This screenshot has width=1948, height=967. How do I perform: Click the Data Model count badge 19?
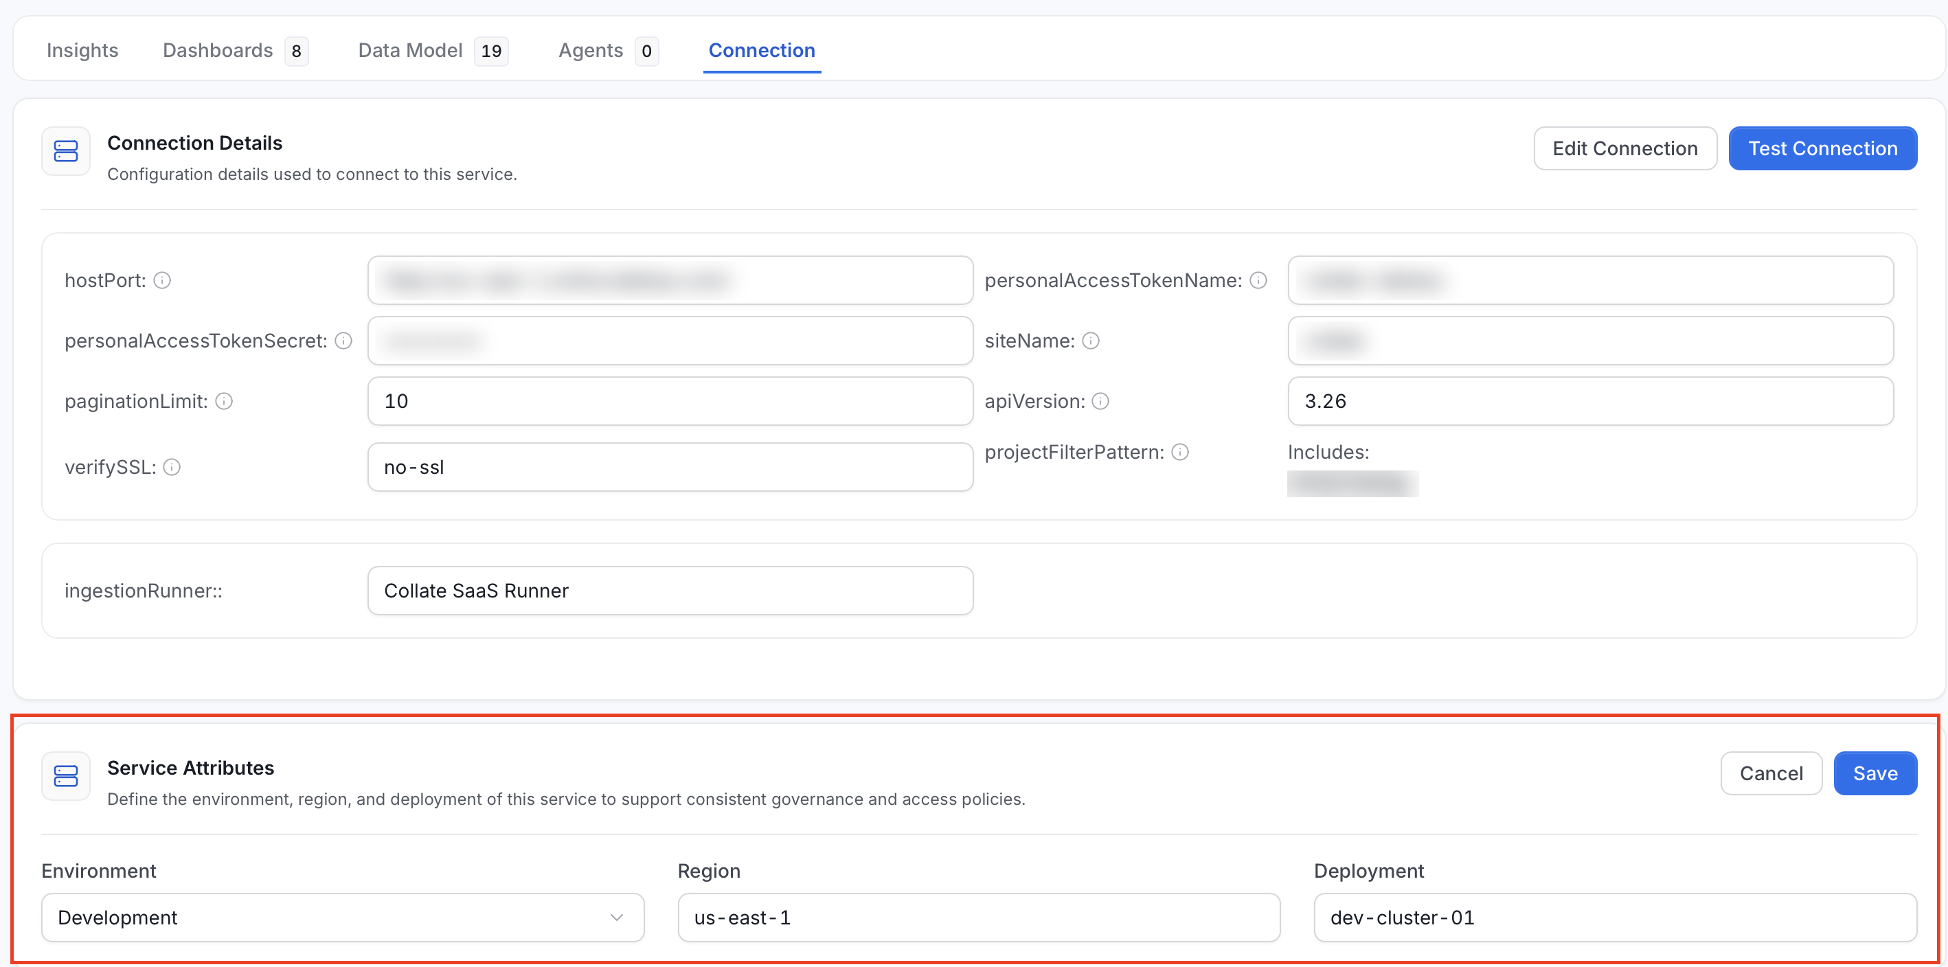coord(492,52)
